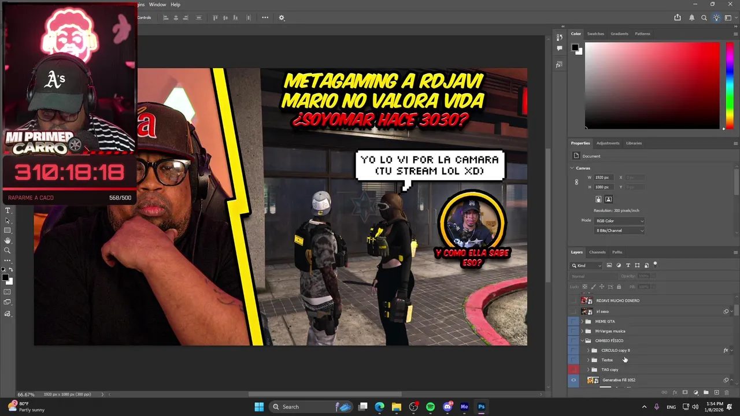This screenshot has width=740, height=416.
Task: Align top edges in options bar
Action: click(x=215, y=17)
